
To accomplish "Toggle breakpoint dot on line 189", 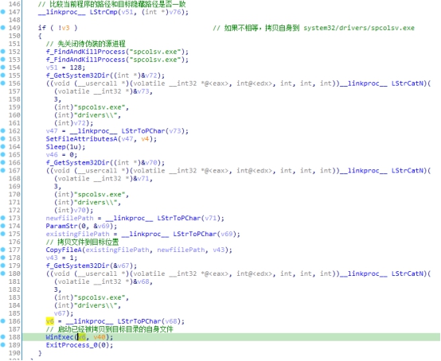I will [3, 344].
